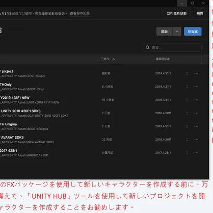Change editor version for BOOTH Enigma row
Image resolution: width=213 pixels, height=213 pixels.
coord(187,126)
